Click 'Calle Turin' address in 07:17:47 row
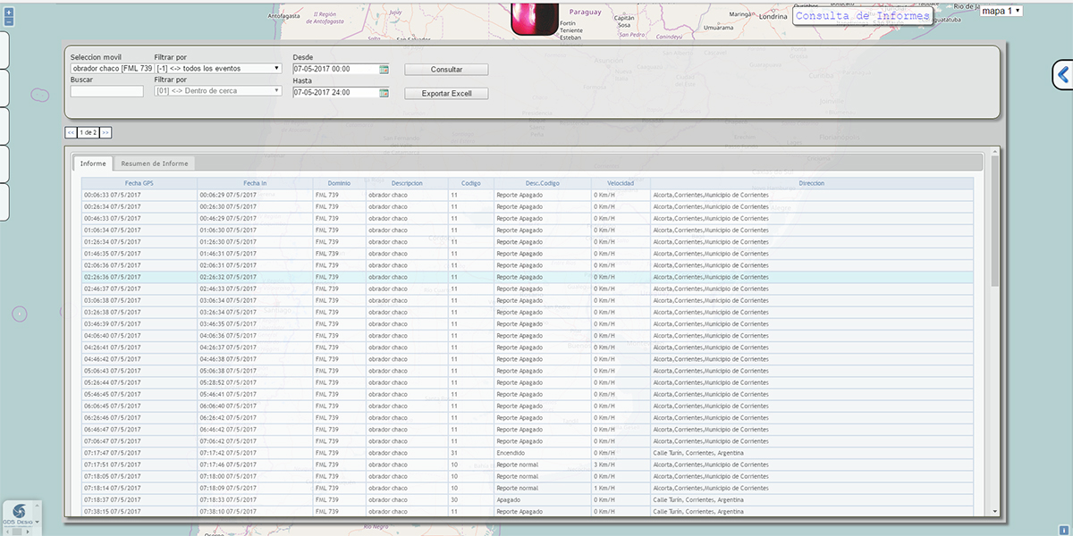The image size is (1073, 536). [x=812, y=453]
